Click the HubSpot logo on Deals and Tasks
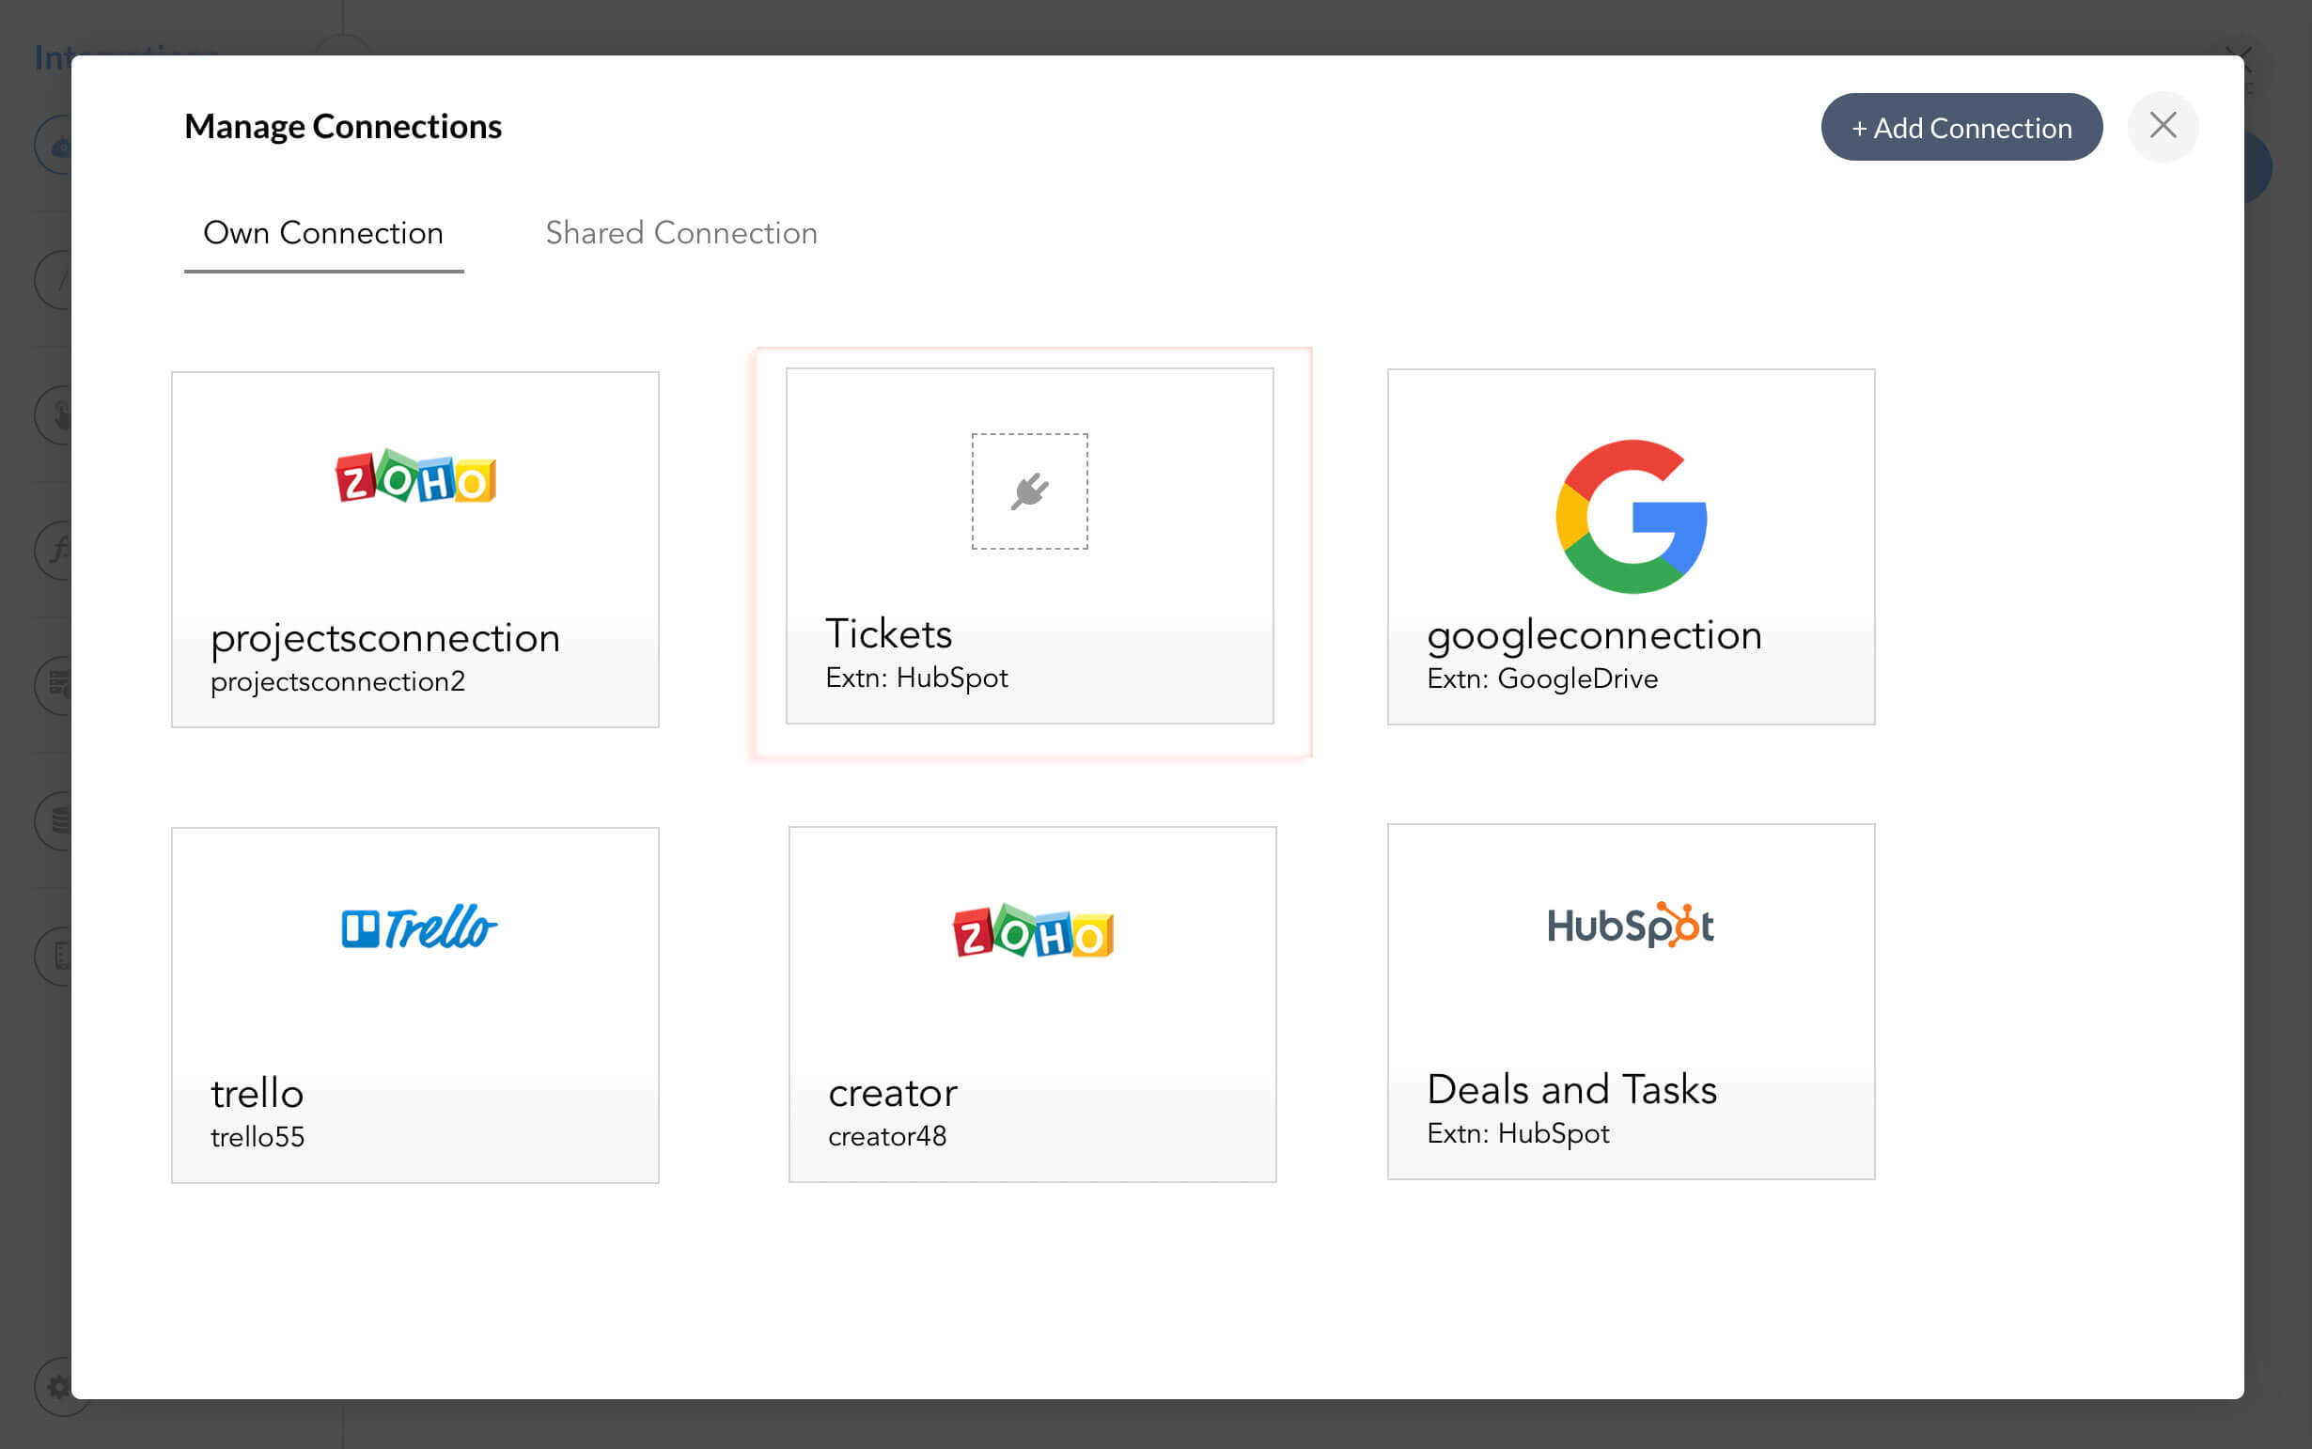The image size is (2312, 1449). 1630,925
